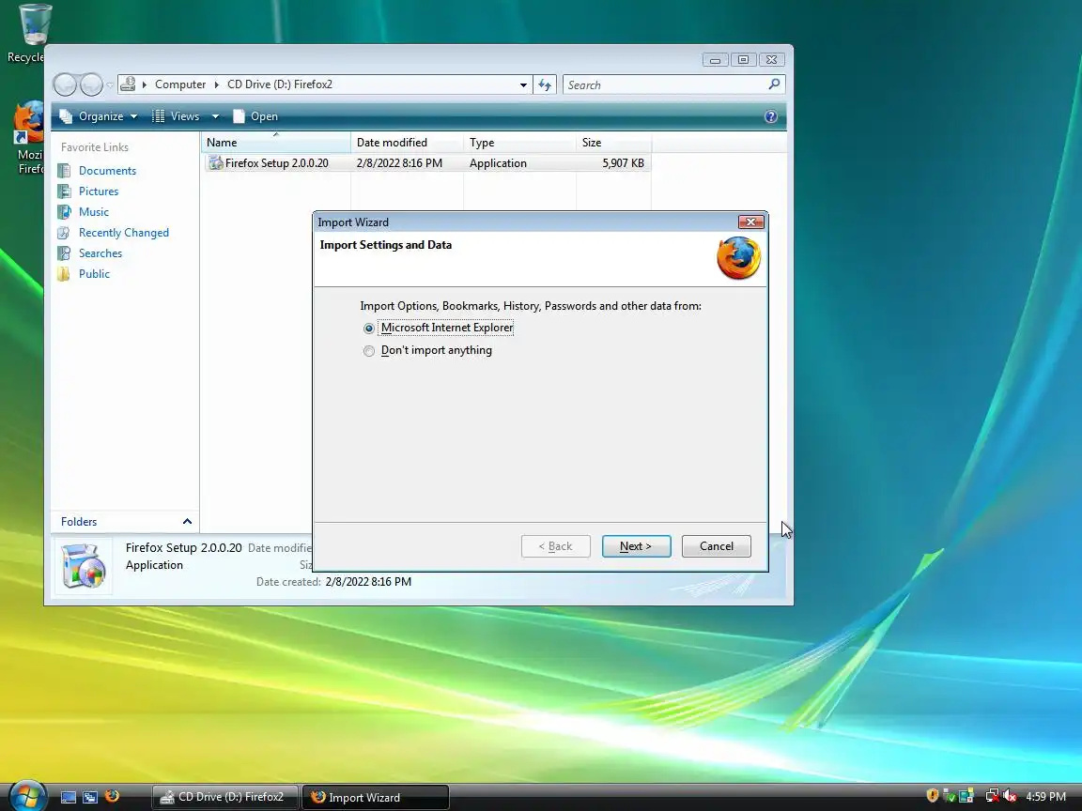Open Documents in Favorite Links
The height and width of the screenshot is (811, 1082).
(107, 171)
